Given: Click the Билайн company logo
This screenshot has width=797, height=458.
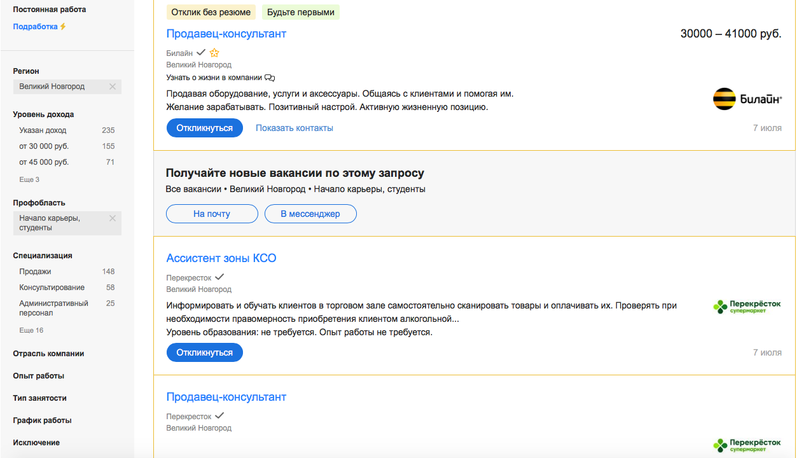Looking at the screenshot, I should tap(747, 99).
